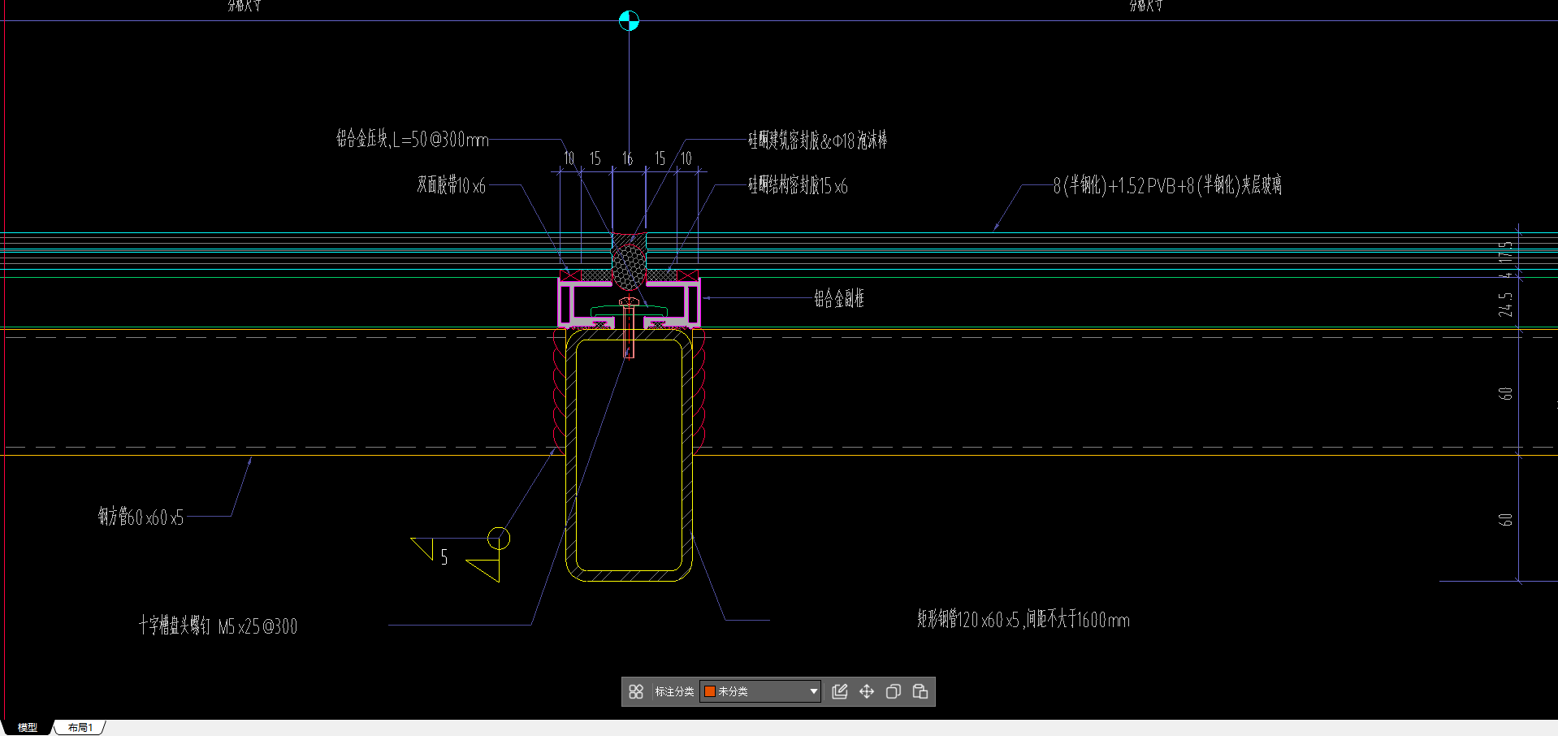This screenshot has width=1558, height=736.
Task: Click the 铝合金压块,L=50@300mm annotation
Action: (x=413, y=139)
